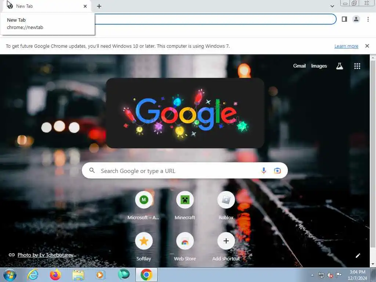The image size is (376, 282).
Task: Click the address bar
Action: pyautogui.click(x=215, y=19)
